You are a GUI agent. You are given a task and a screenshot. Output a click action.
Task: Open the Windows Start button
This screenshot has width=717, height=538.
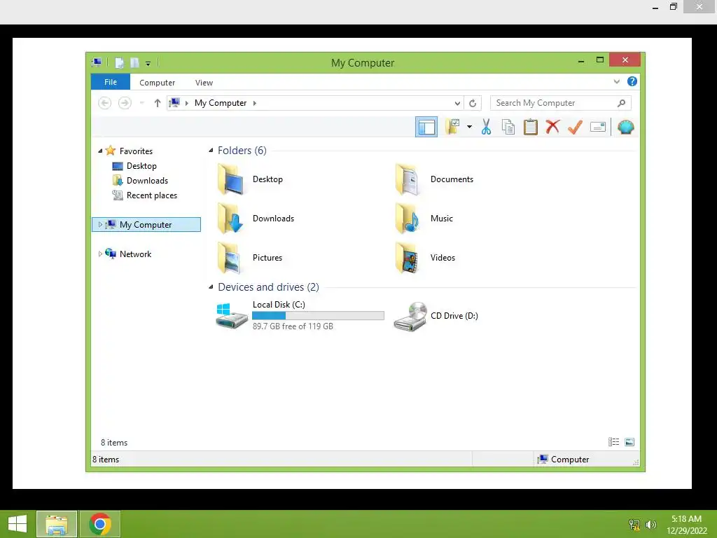coord(18,524)
